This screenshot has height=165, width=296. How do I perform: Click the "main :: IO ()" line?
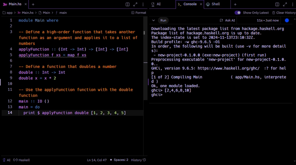[34, 101]
